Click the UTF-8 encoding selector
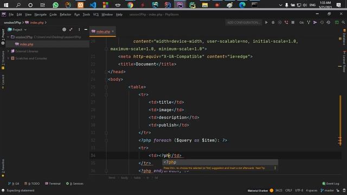 [299, 190]
